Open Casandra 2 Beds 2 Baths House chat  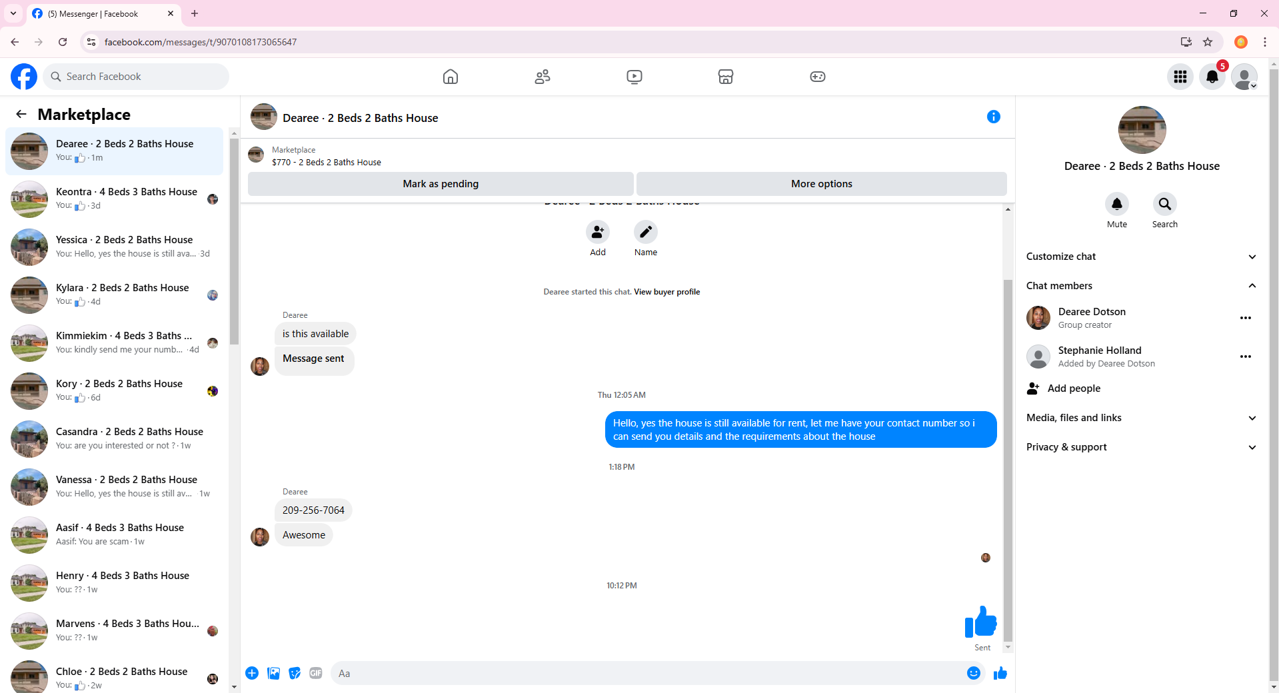115,439
